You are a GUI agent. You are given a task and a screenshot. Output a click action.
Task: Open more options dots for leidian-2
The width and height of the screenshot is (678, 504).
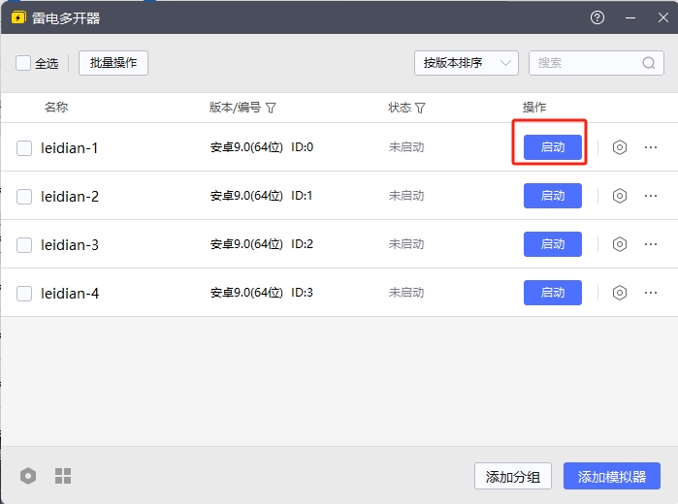pyautogui.click(x=650, y=196)
